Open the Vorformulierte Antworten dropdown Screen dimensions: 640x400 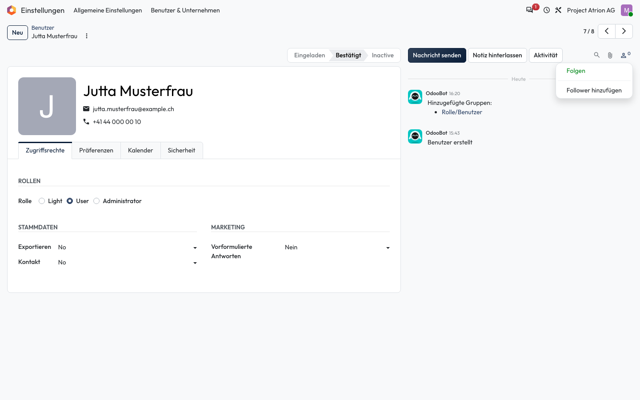coord(337,248)
